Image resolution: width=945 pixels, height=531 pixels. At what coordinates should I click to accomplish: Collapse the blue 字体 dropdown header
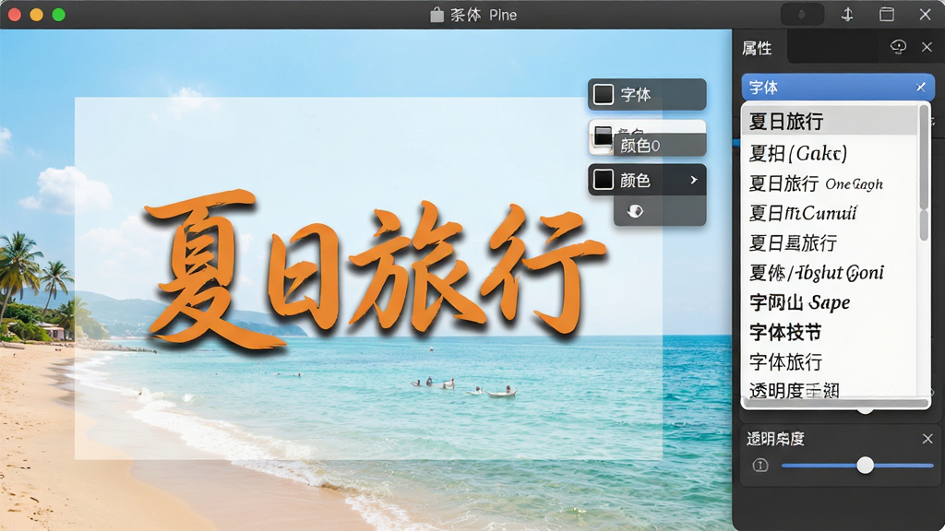coord(838,88)
